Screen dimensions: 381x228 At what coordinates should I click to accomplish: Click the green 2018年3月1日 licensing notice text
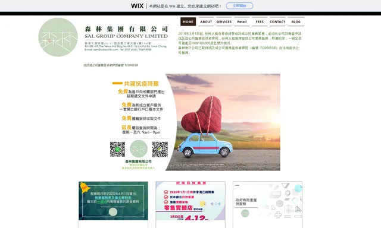[239, 43]
